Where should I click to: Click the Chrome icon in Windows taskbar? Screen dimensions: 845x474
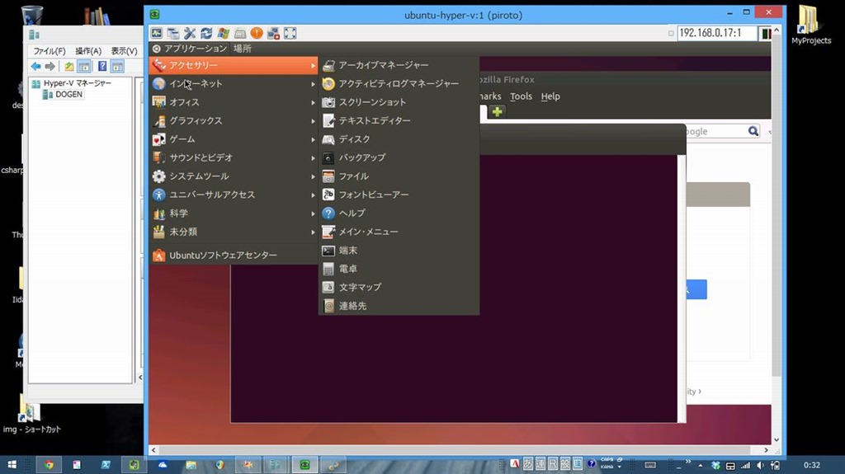coord(49,465)
